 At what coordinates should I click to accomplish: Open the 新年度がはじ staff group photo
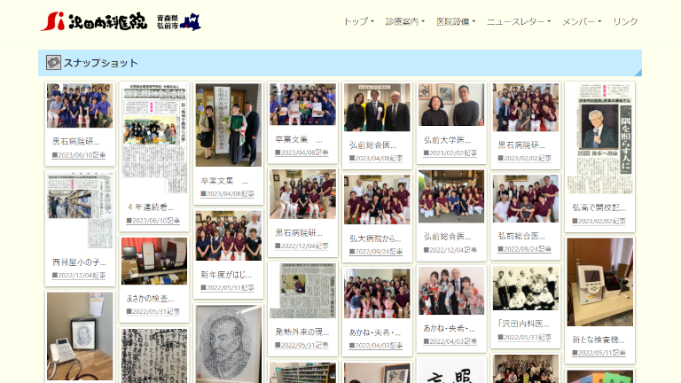[x=229, y=236]
